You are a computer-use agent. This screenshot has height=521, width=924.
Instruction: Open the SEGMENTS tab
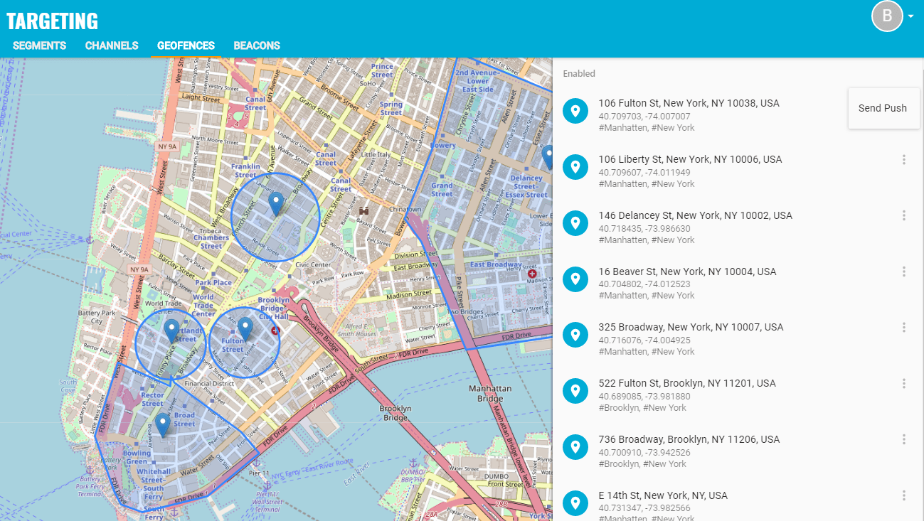pyautogui.click(x=39, y=45)
